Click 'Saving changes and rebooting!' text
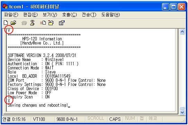188x125 pixels. point(38,105)
